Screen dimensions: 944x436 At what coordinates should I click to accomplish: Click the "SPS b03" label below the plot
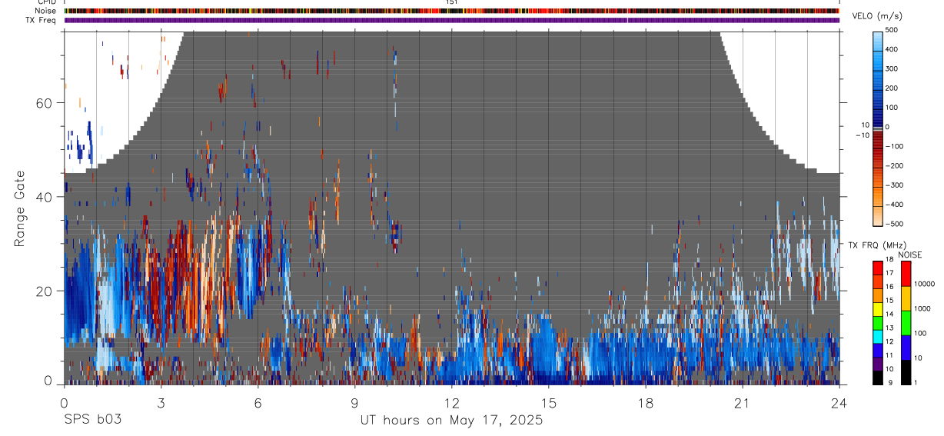pyautogui.click(x=92, y=420)
